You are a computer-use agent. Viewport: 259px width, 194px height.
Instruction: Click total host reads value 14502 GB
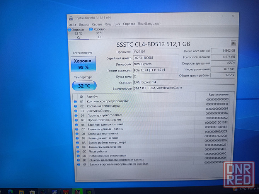[x=223, y=51]
